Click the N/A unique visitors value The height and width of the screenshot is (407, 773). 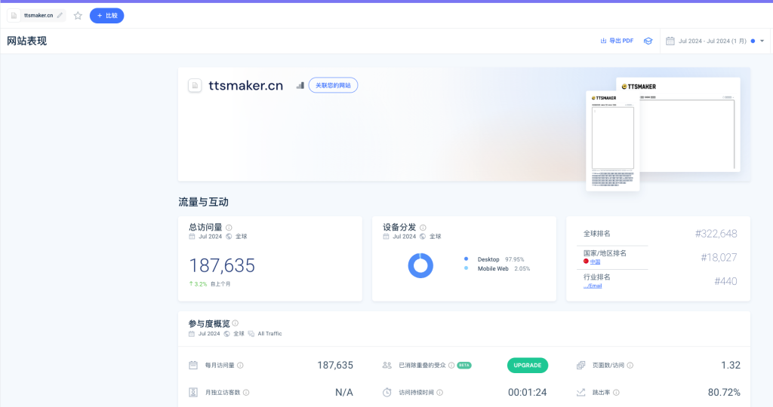point(344,392)
